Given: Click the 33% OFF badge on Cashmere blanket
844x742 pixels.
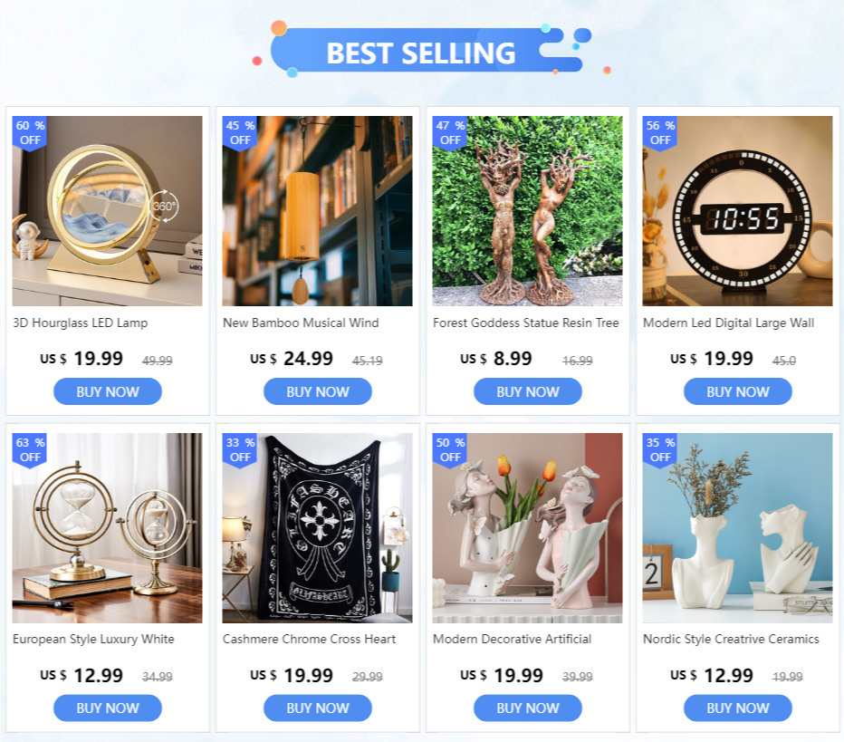Looking at the screenshot, I should point(240,450).
